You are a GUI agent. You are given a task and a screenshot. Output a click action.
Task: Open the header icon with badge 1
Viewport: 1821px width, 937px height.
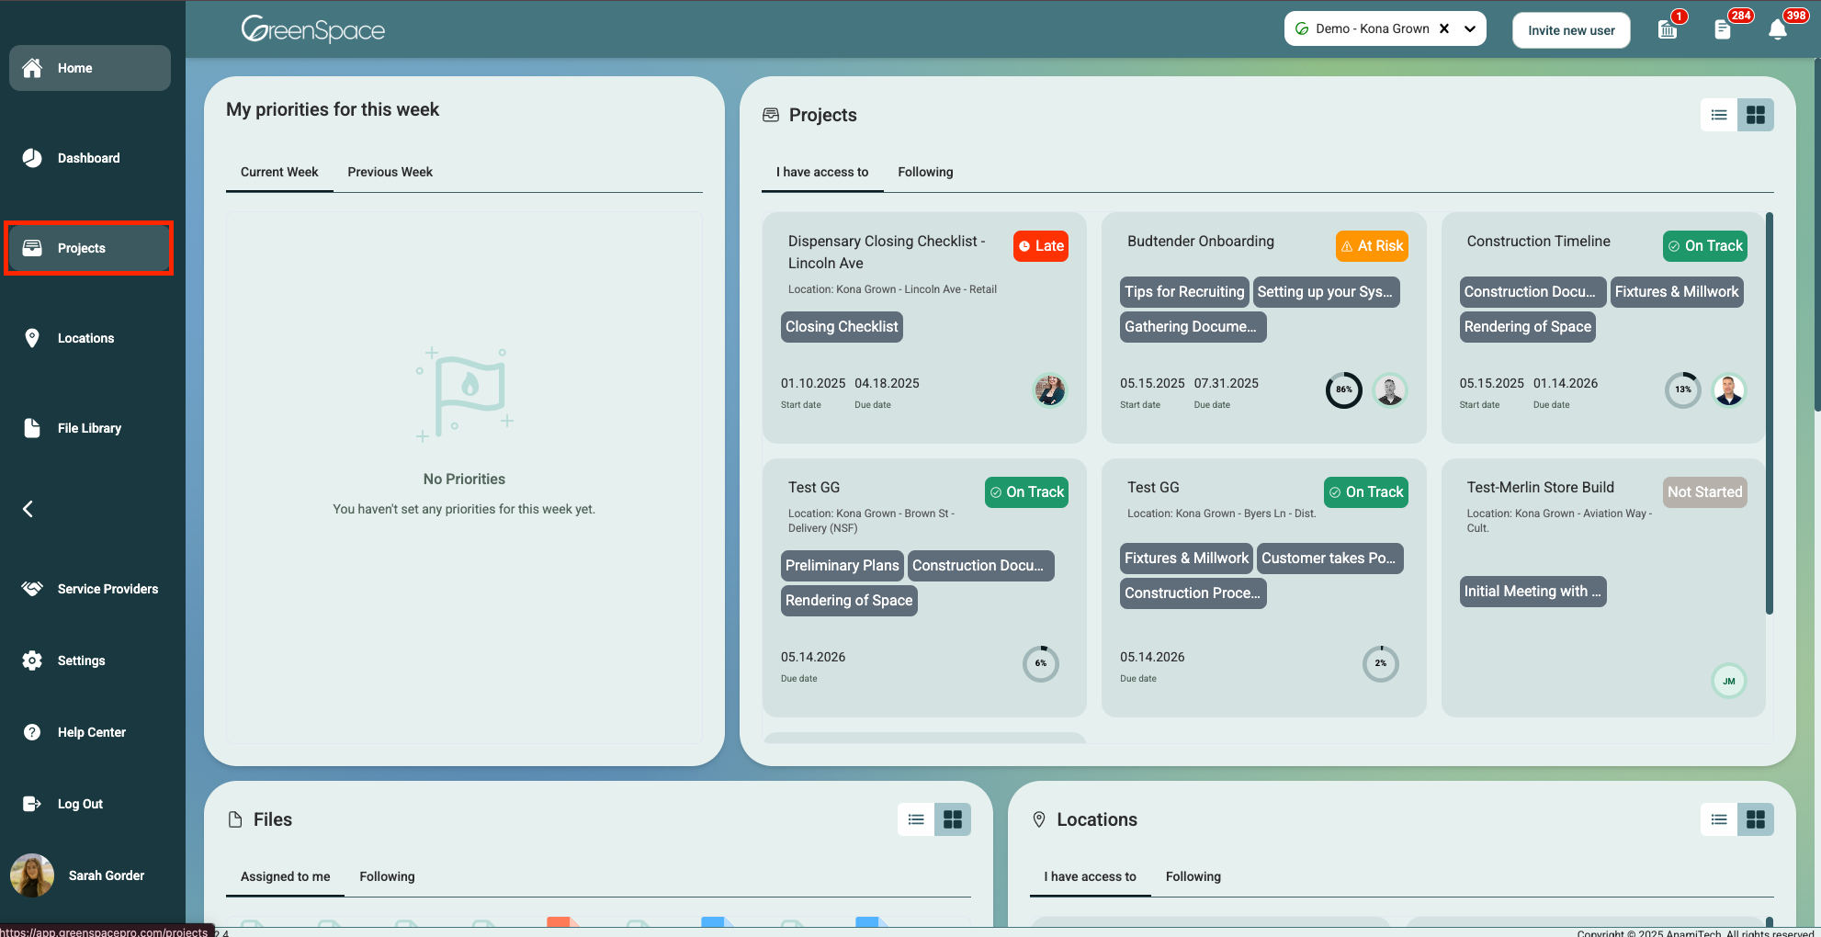coord(1668,29)
